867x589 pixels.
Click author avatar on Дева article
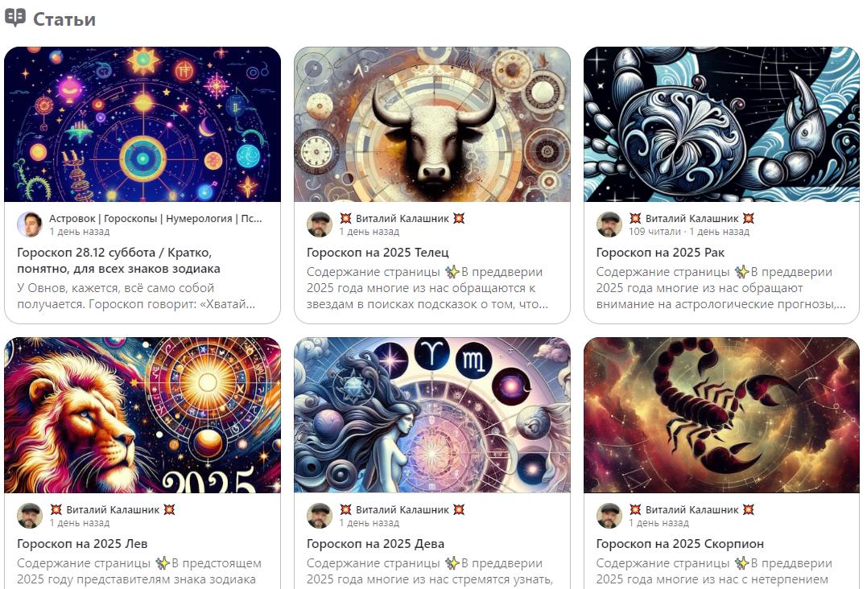point(320,516)
